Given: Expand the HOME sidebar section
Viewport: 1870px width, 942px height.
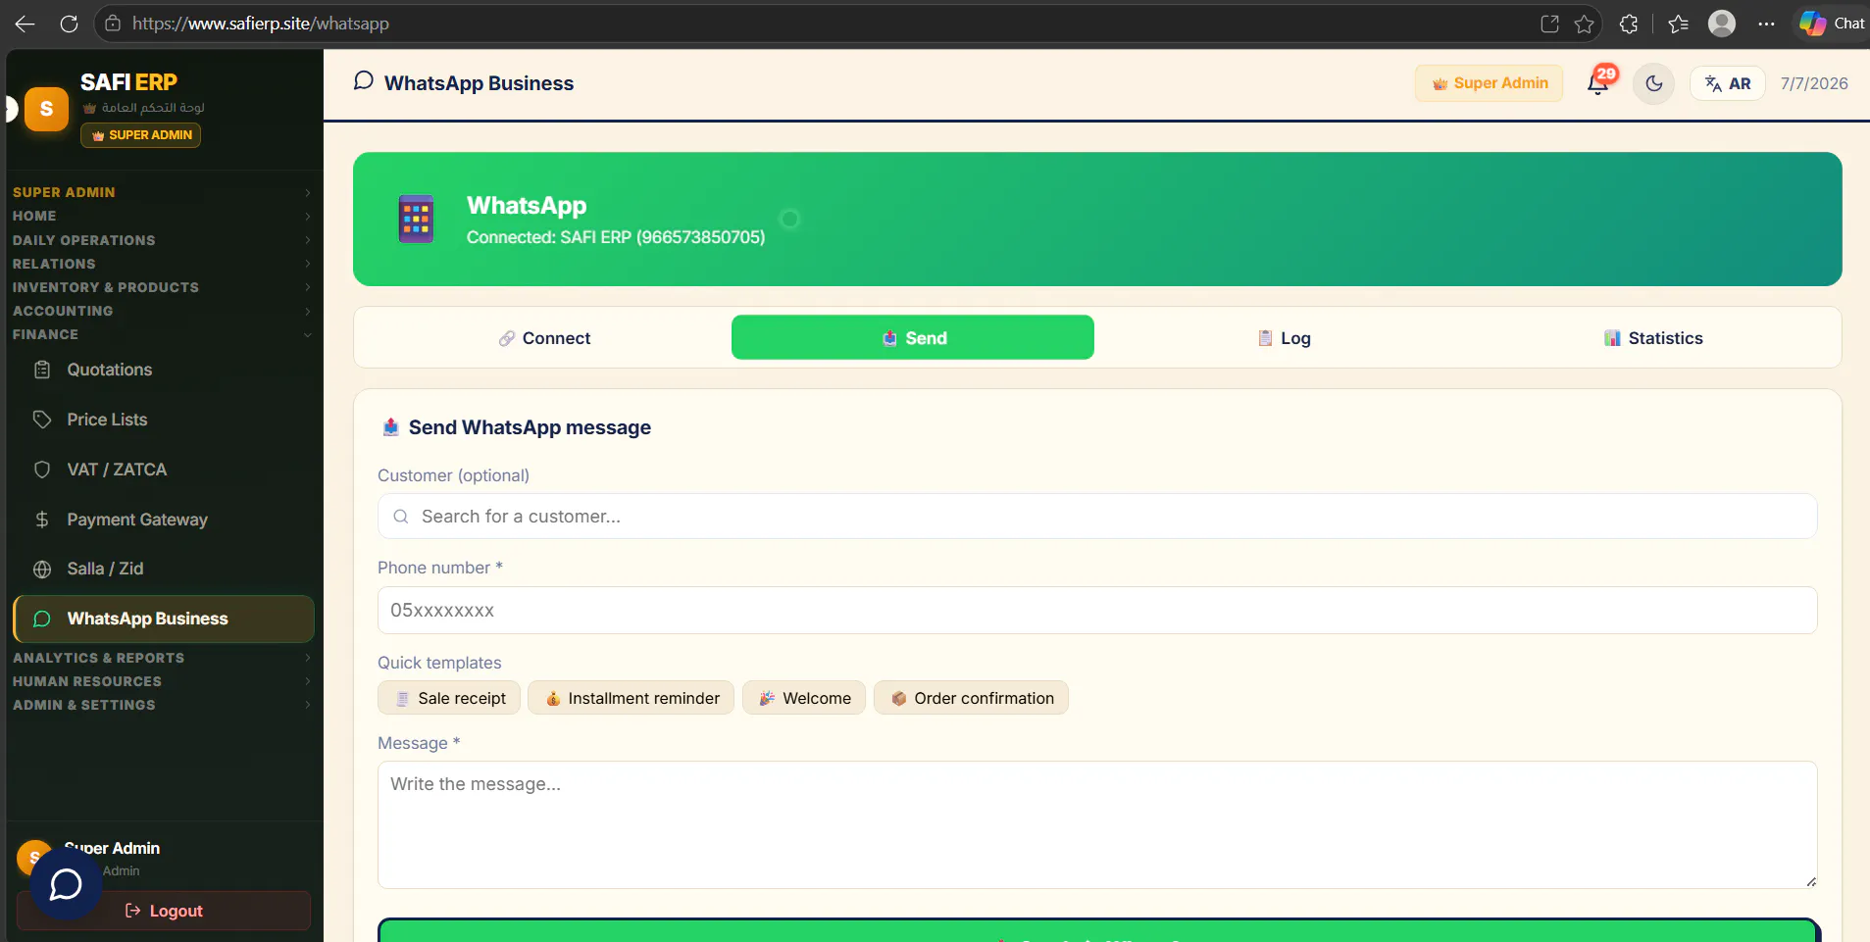Looking at the screenshot, I should pos(162,216).
